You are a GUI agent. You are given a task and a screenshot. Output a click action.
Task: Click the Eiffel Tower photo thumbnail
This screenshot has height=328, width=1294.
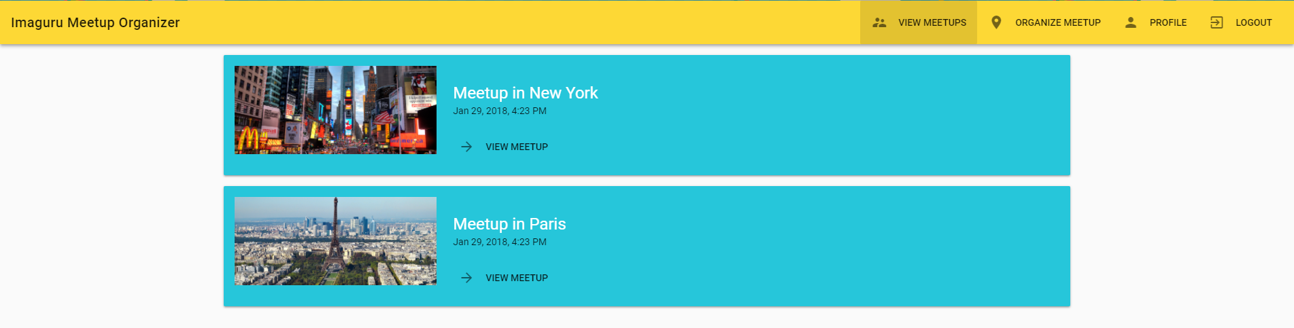tap(335, 241)
